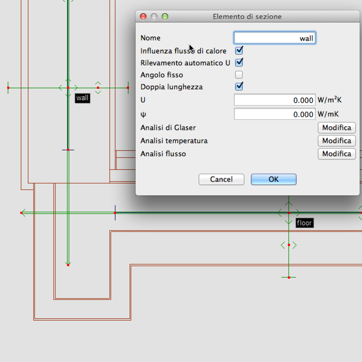This screenshot has height=362, width=362.
Task: Disable 'Influenza flusso di calore' checkbox
Action: 238,51
